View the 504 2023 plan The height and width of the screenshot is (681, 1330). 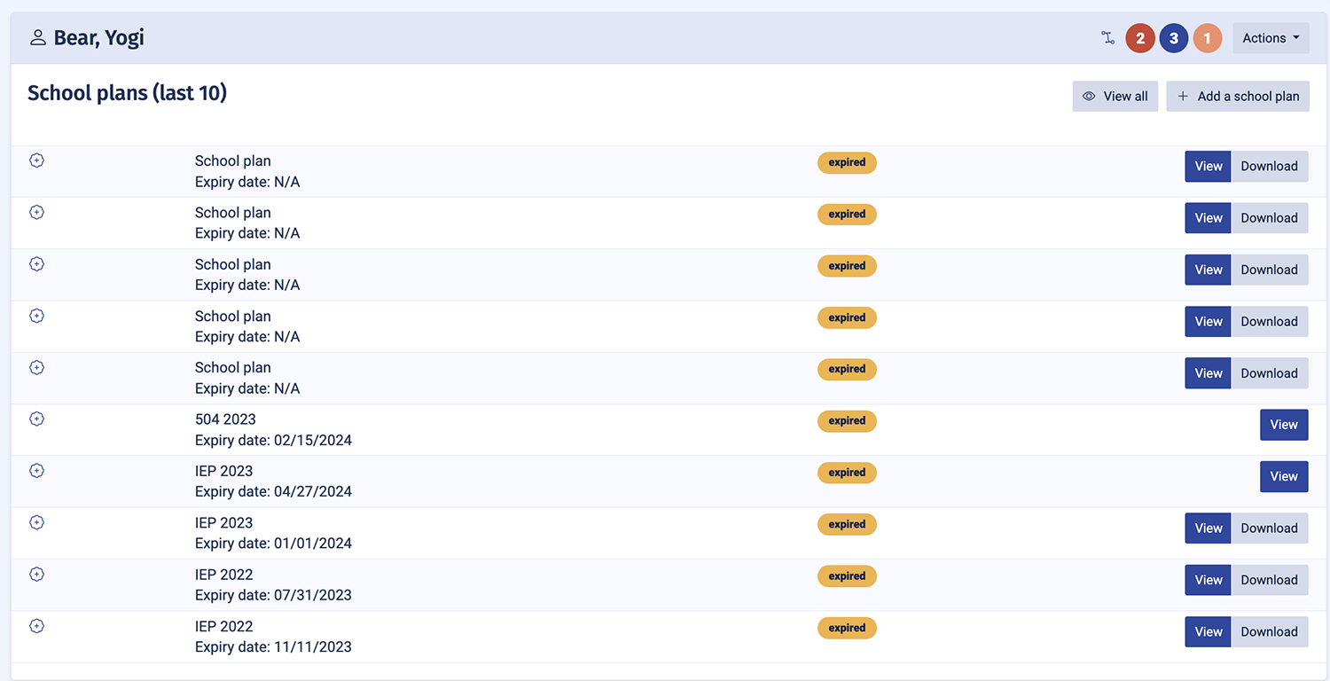pyautogui.click(x=1283, y=425)
